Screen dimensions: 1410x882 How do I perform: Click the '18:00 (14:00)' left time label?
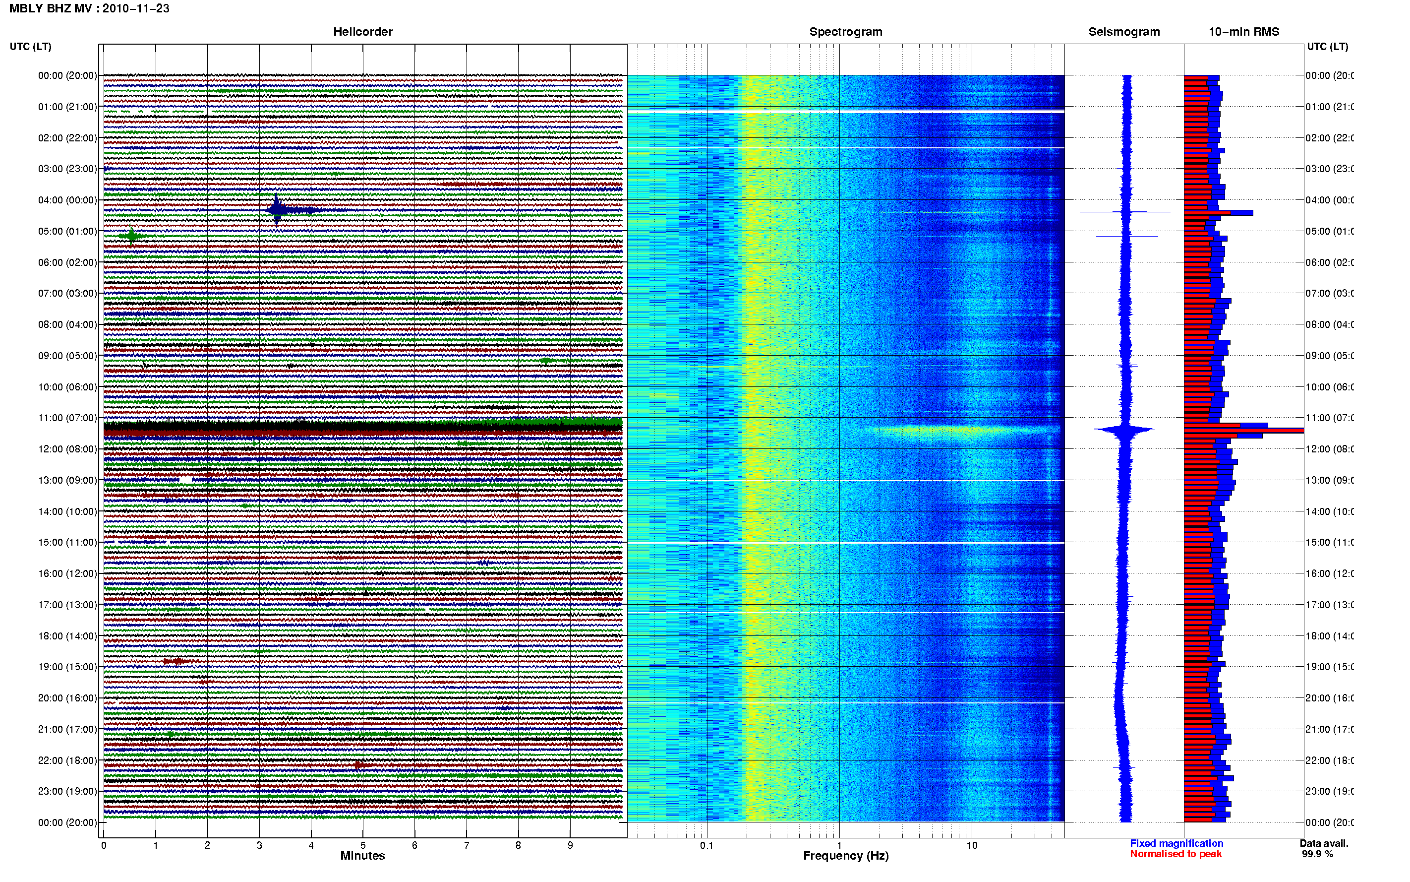tap(67, 636)
